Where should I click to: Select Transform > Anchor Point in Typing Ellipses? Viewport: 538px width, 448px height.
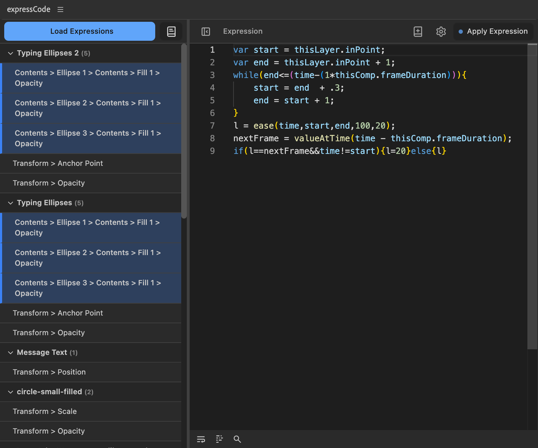pyautogui.click(x=58, y=313)
